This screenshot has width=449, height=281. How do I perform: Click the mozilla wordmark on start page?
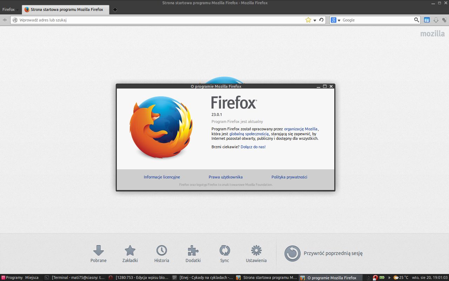pyautogui.click(x=433, y=34)
